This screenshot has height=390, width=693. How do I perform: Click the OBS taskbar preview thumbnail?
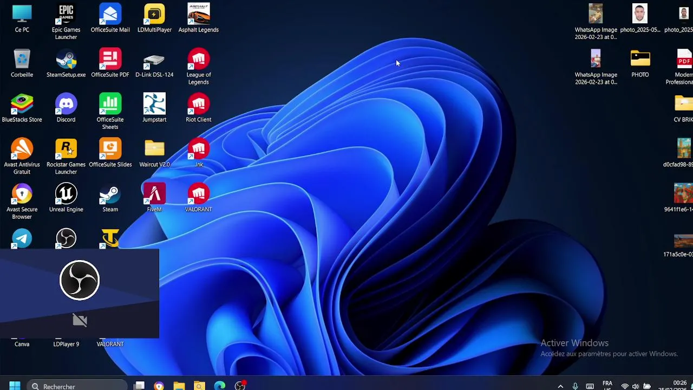tap(80, 294)
